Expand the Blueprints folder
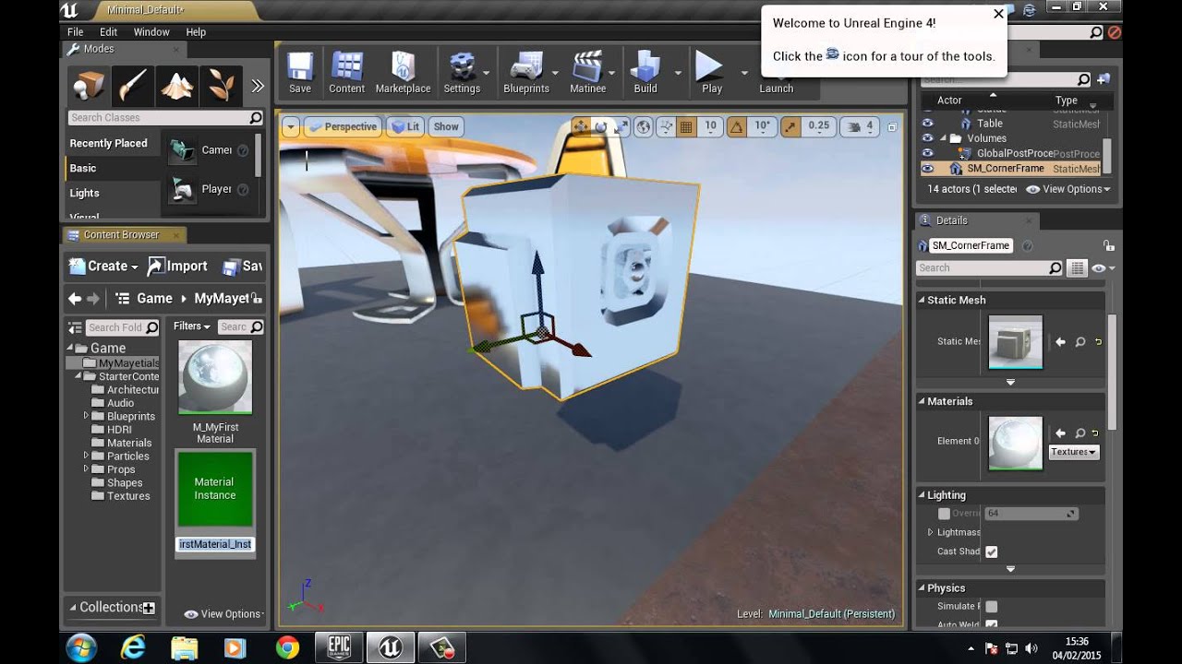1182x664 pixels. [87, 416]
